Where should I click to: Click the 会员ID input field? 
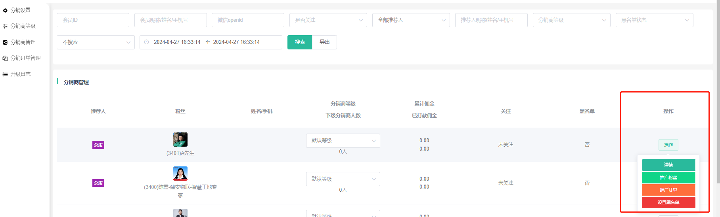pos(93,20)
